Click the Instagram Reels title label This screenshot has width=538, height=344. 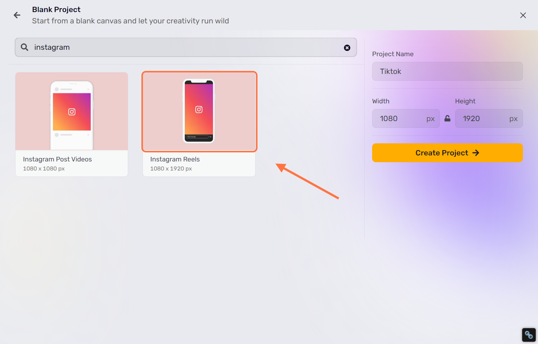(175, 159)
